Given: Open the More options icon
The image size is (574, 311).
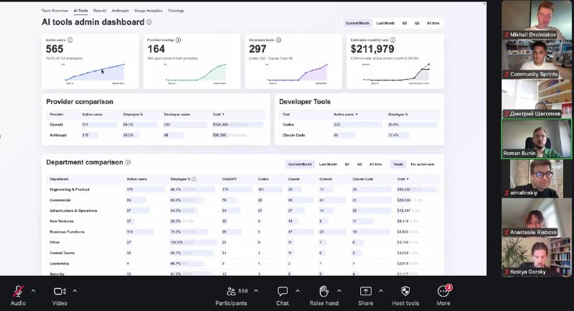Looking at the screenshot, I should pos(443,291).
